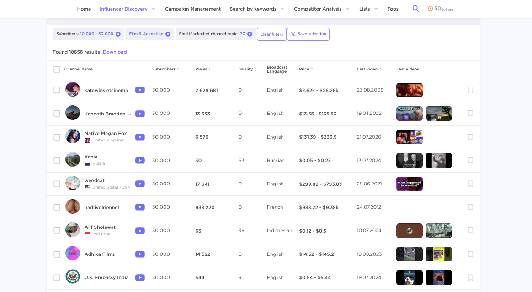Bookmark the U.S. Embassy India channel
The height and width of the screenshot is (292, 532).
[470, 277]
